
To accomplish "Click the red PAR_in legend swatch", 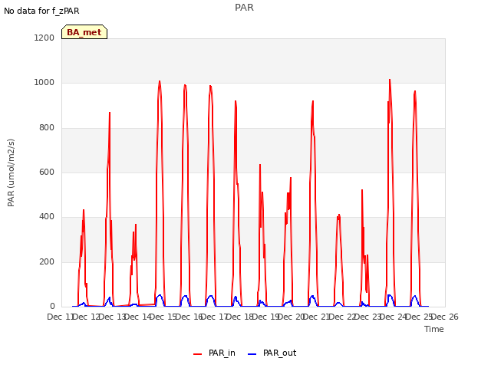I will pyautogui.click(x=198, y=354).
